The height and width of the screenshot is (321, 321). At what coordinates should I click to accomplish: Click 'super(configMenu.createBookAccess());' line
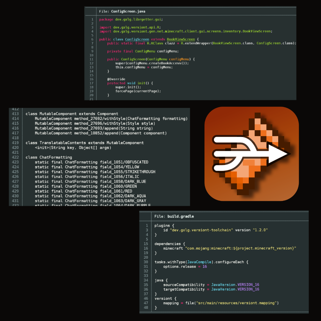pos(152,63)
